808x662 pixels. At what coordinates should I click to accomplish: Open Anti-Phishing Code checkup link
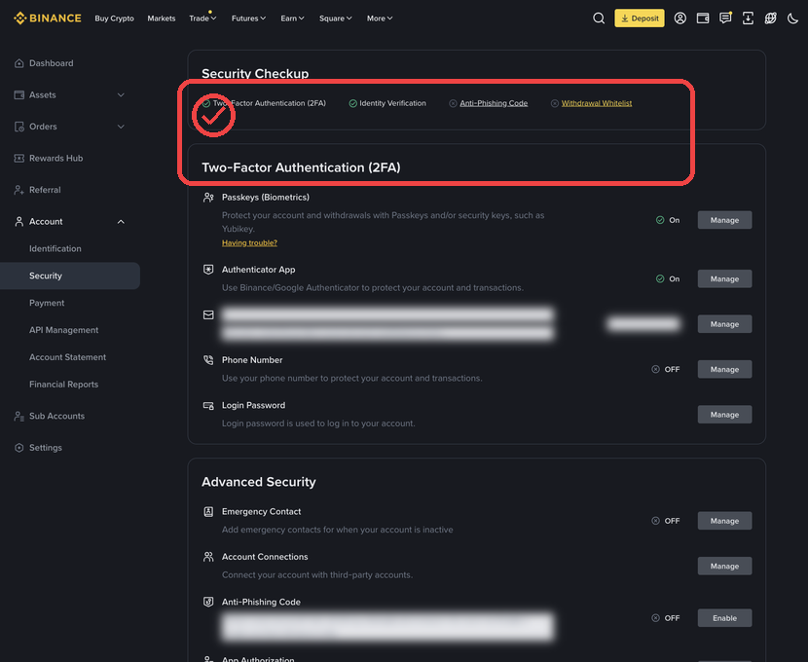point(494,103)
